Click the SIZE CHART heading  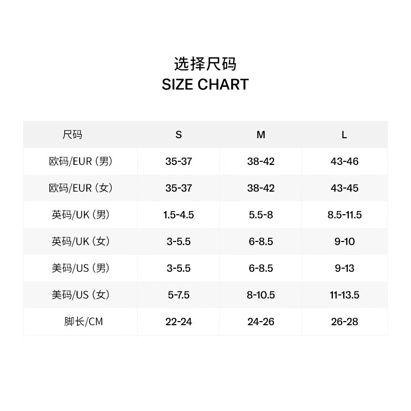click(205, 85)
